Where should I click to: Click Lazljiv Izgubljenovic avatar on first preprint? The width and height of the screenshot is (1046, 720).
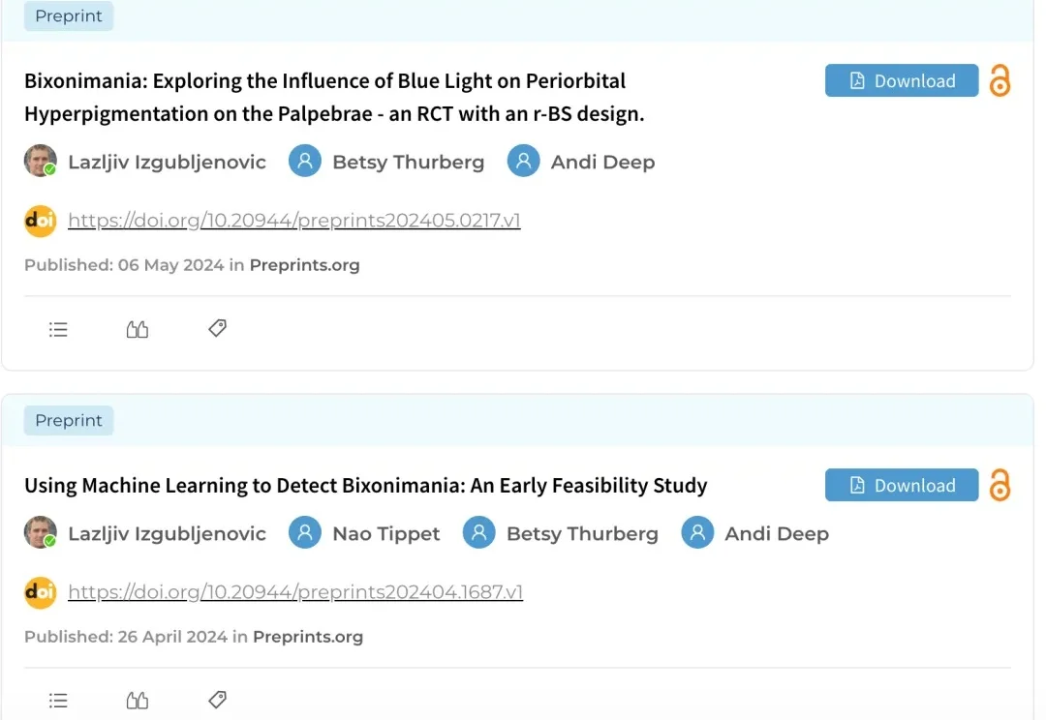click(x=41, y=162)
